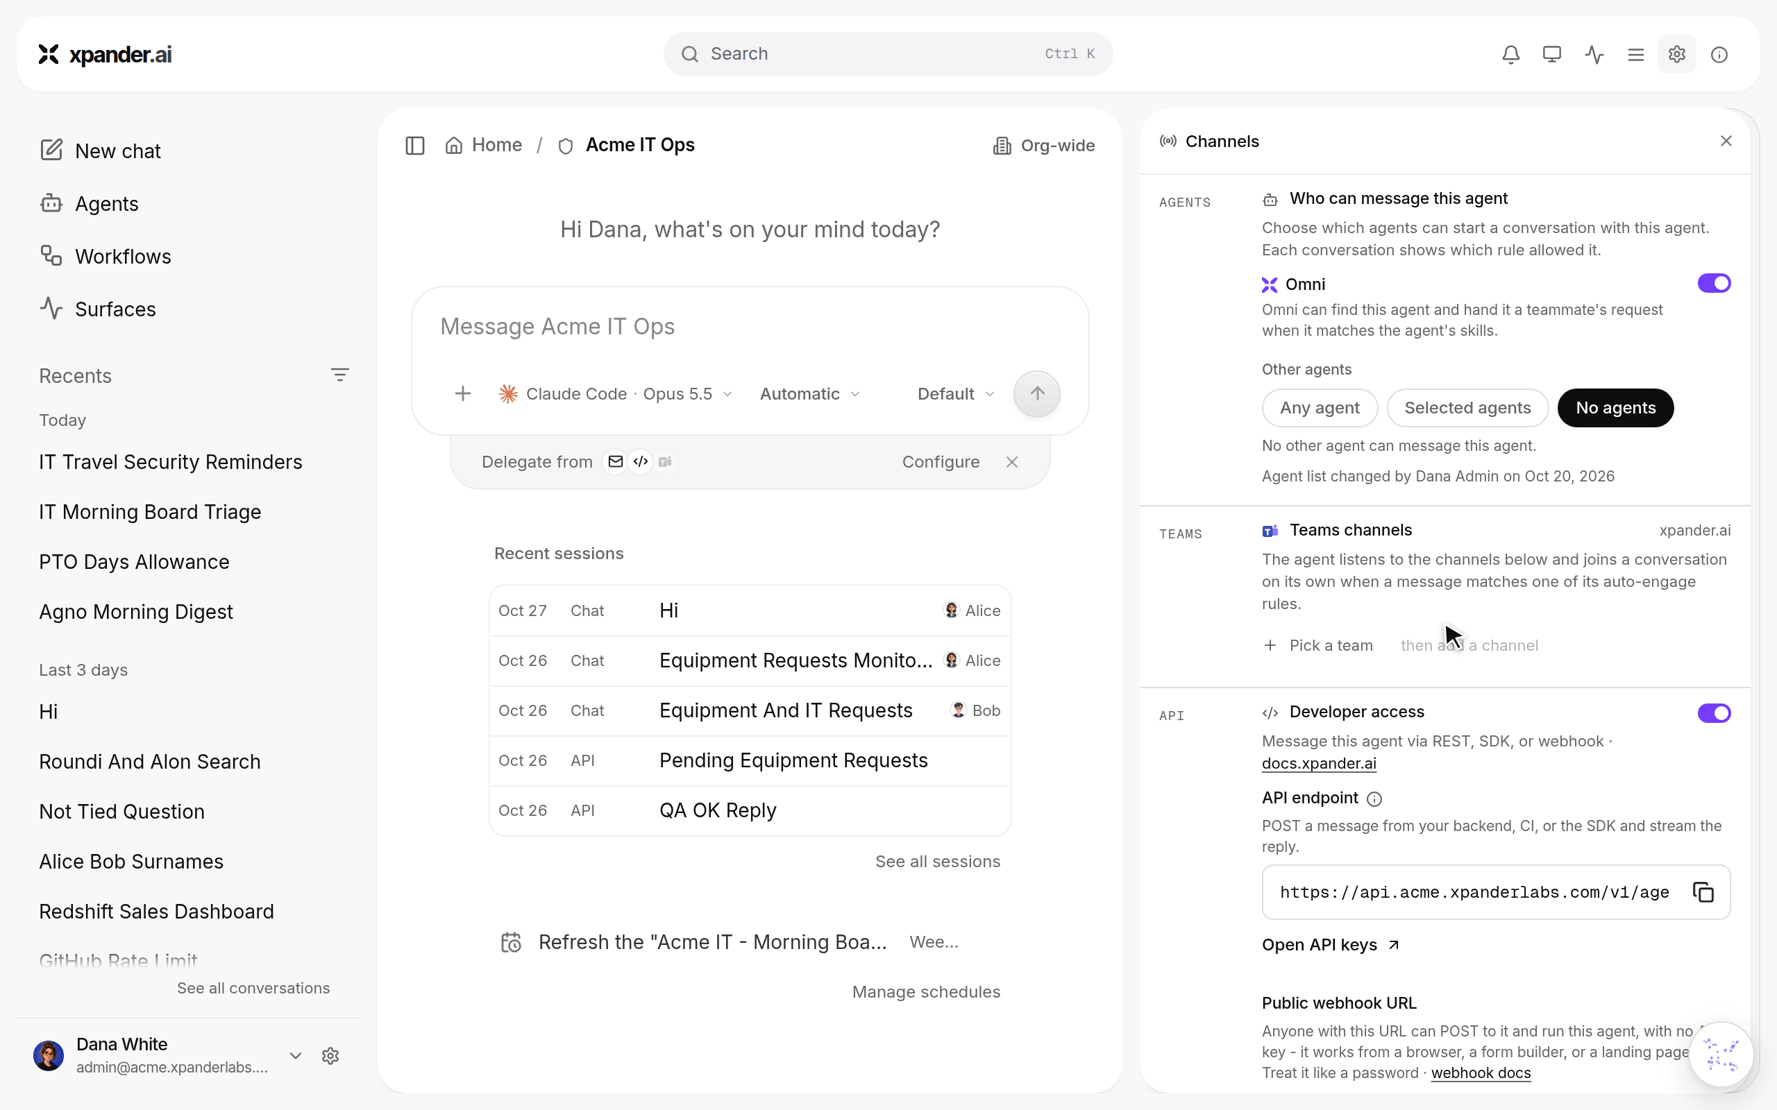Choose the Selected agents option
This screenshot has width=1777, height=1110.
click(1467, 407)
